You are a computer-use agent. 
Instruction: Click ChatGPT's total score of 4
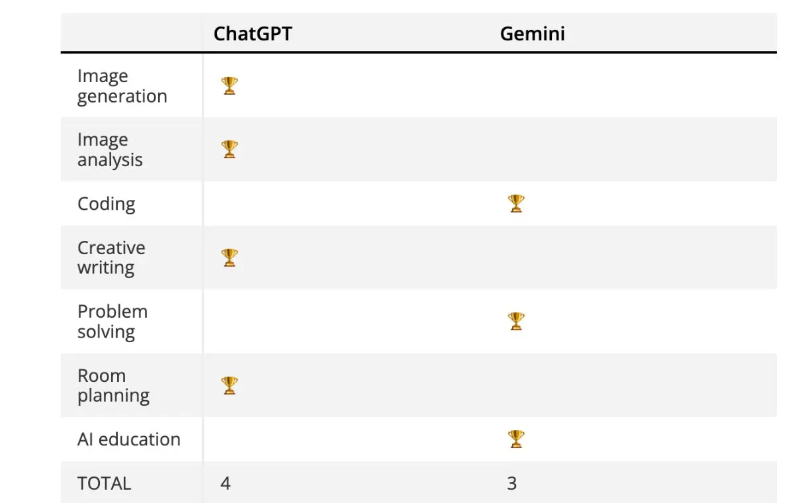point(226,483)
